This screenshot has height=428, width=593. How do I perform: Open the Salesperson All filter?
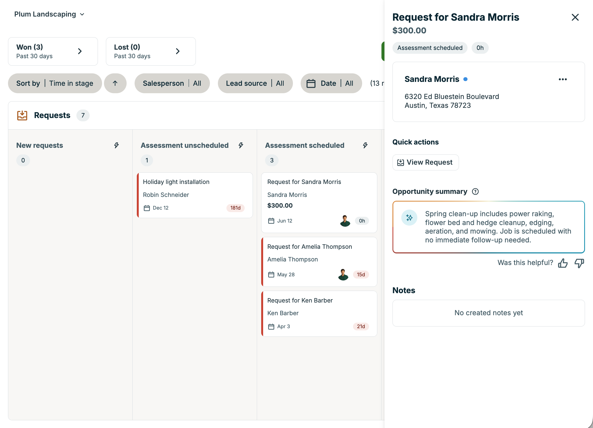(172, 83)
